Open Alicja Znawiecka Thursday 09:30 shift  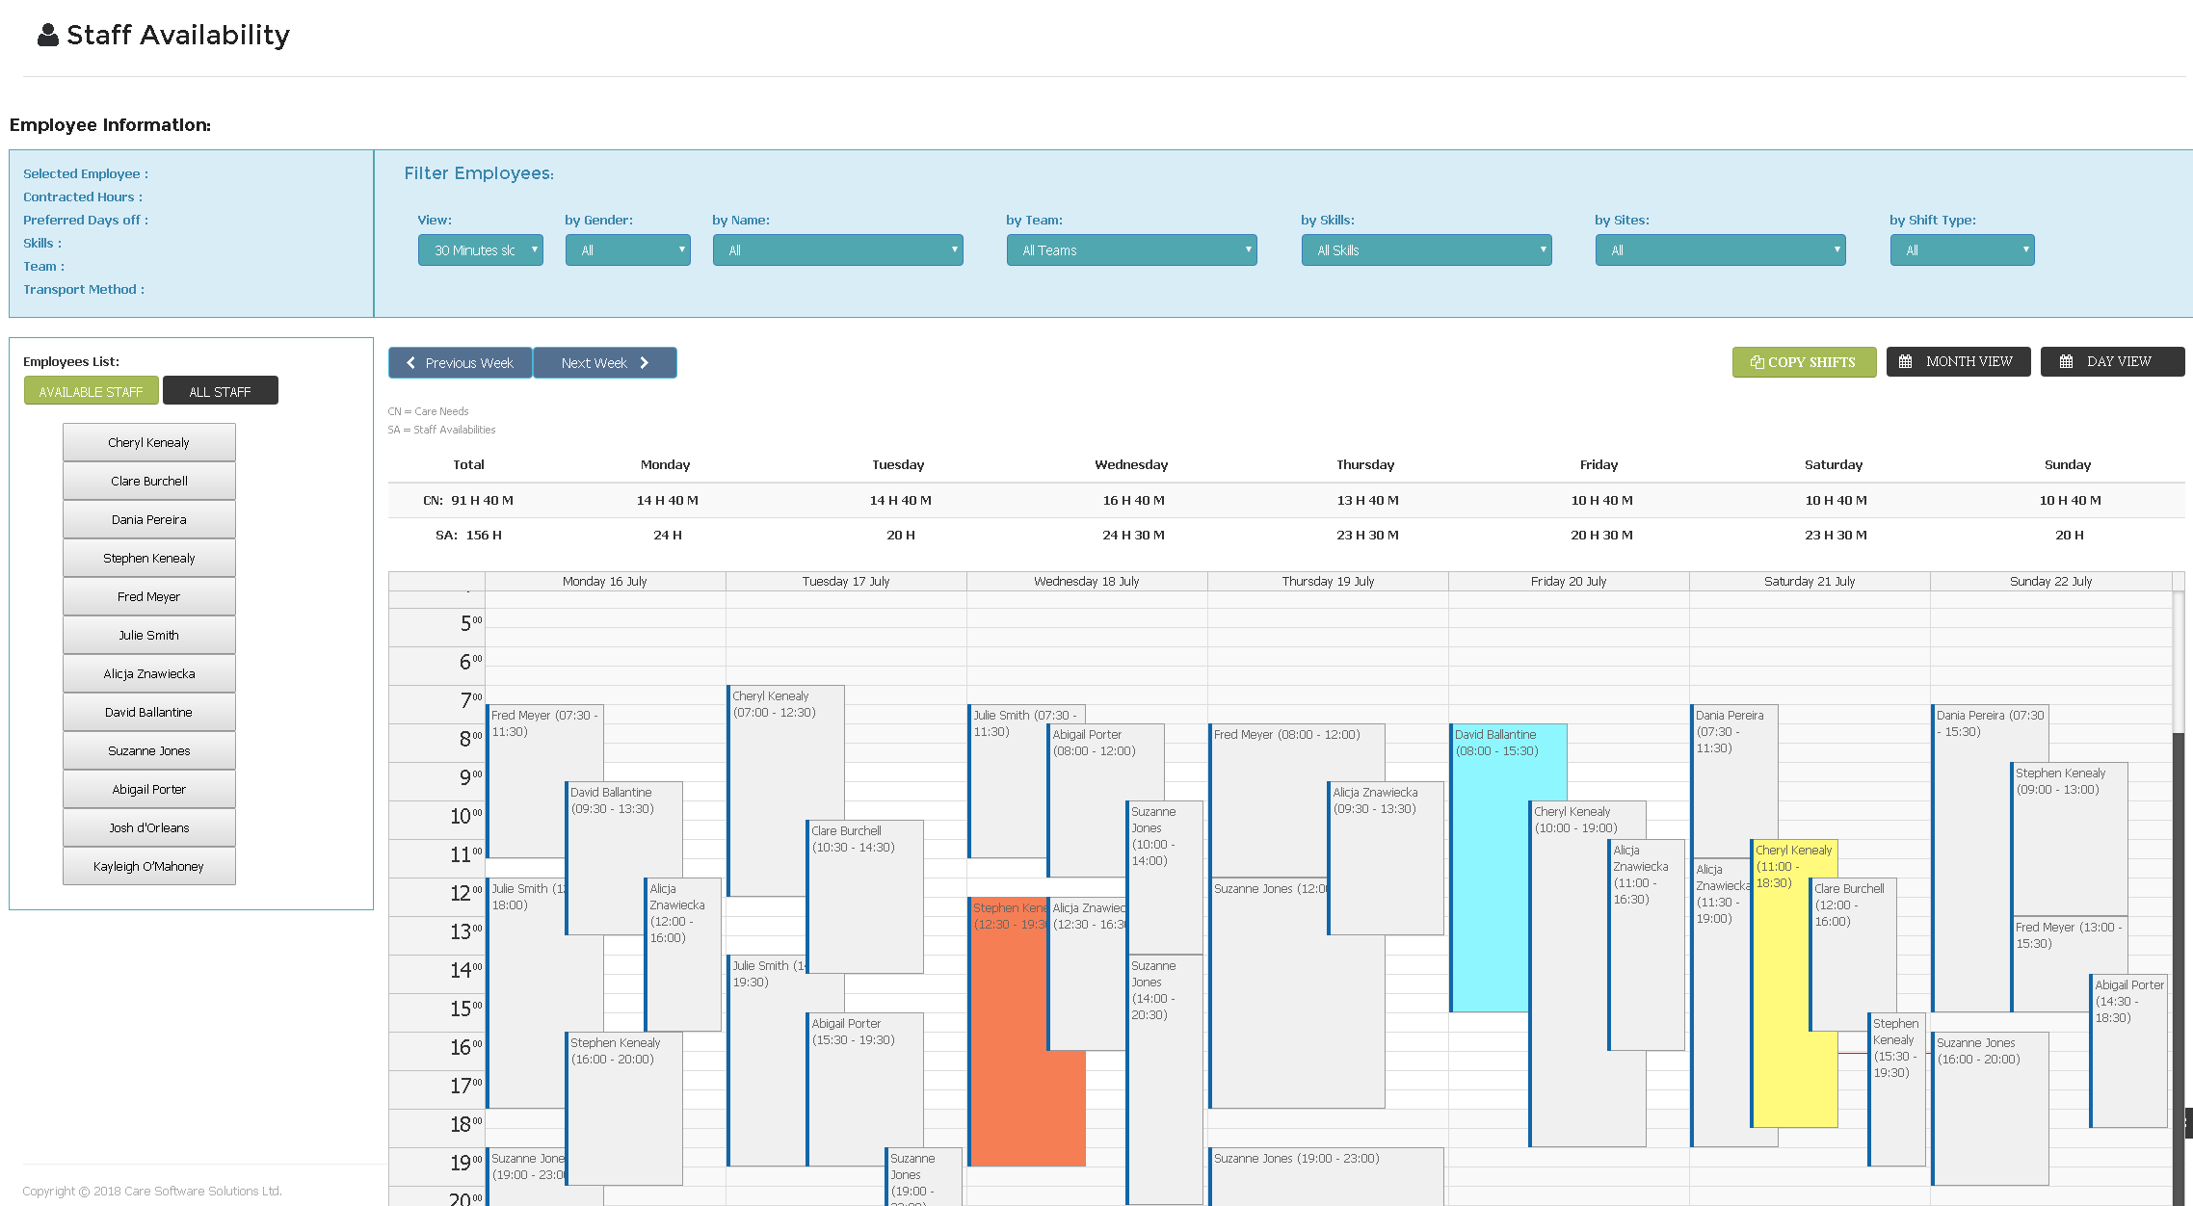(x=1386, y=857)
